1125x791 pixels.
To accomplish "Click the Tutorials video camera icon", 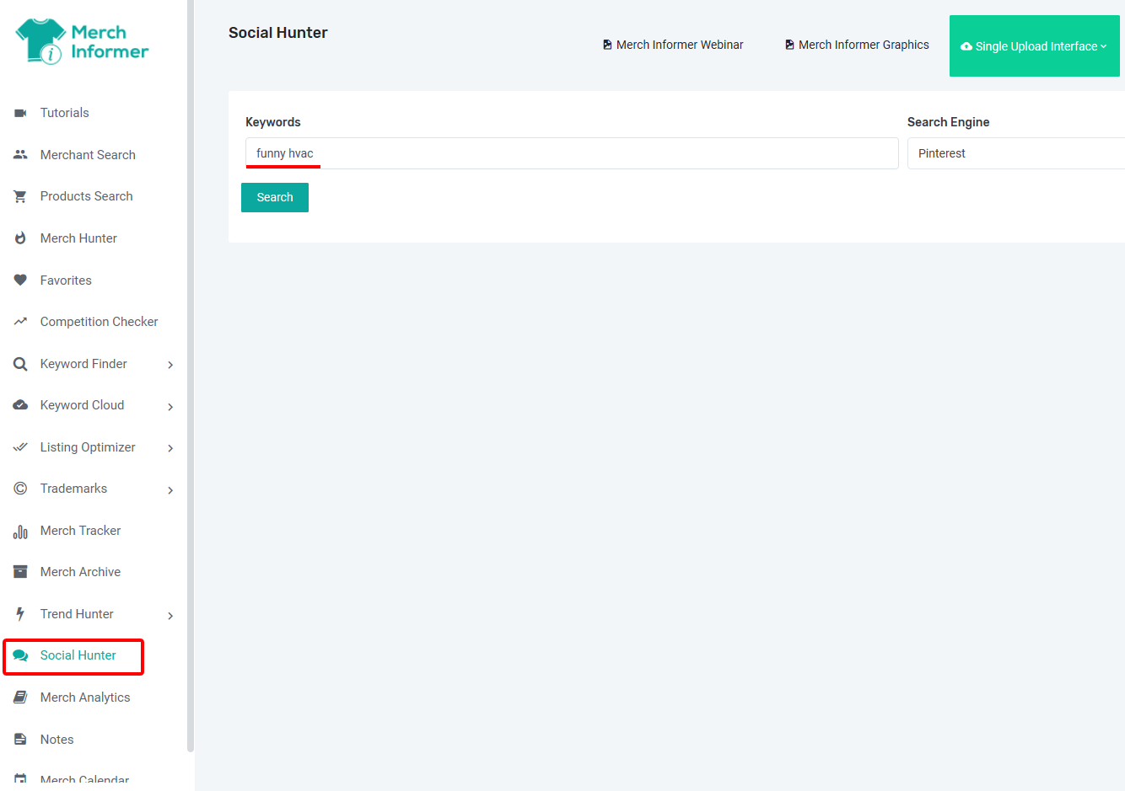I will [20, 113].
